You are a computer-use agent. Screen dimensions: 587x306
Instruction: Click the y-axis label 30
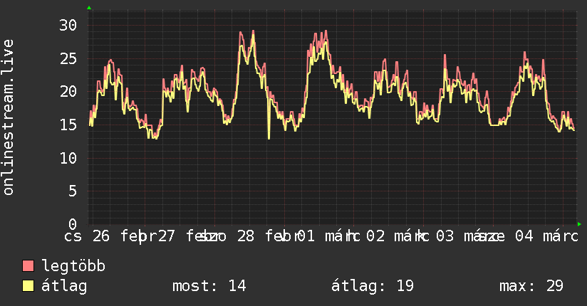point(68,26)
